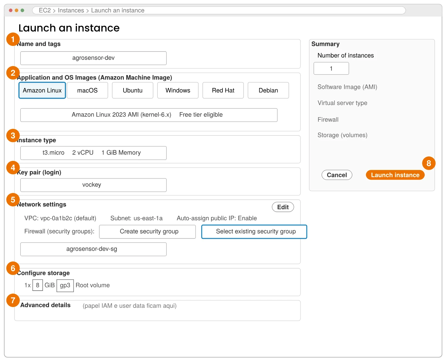Viewport: 446px width, 361px height.
Task: Click the Subnet: us-east-1a text
Action: 136,218
